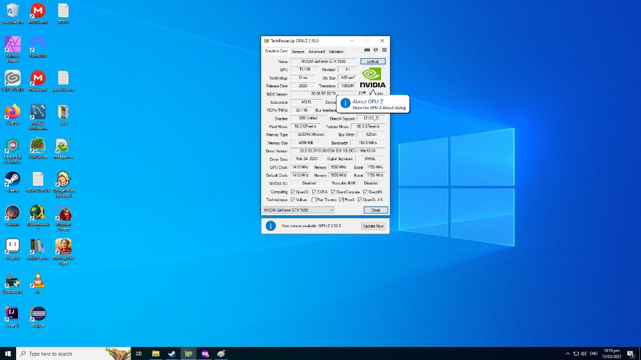Viewport: 641px width, 360px height.
Task: Click the volume icon in system tray
Action: [x=583, y=353]
